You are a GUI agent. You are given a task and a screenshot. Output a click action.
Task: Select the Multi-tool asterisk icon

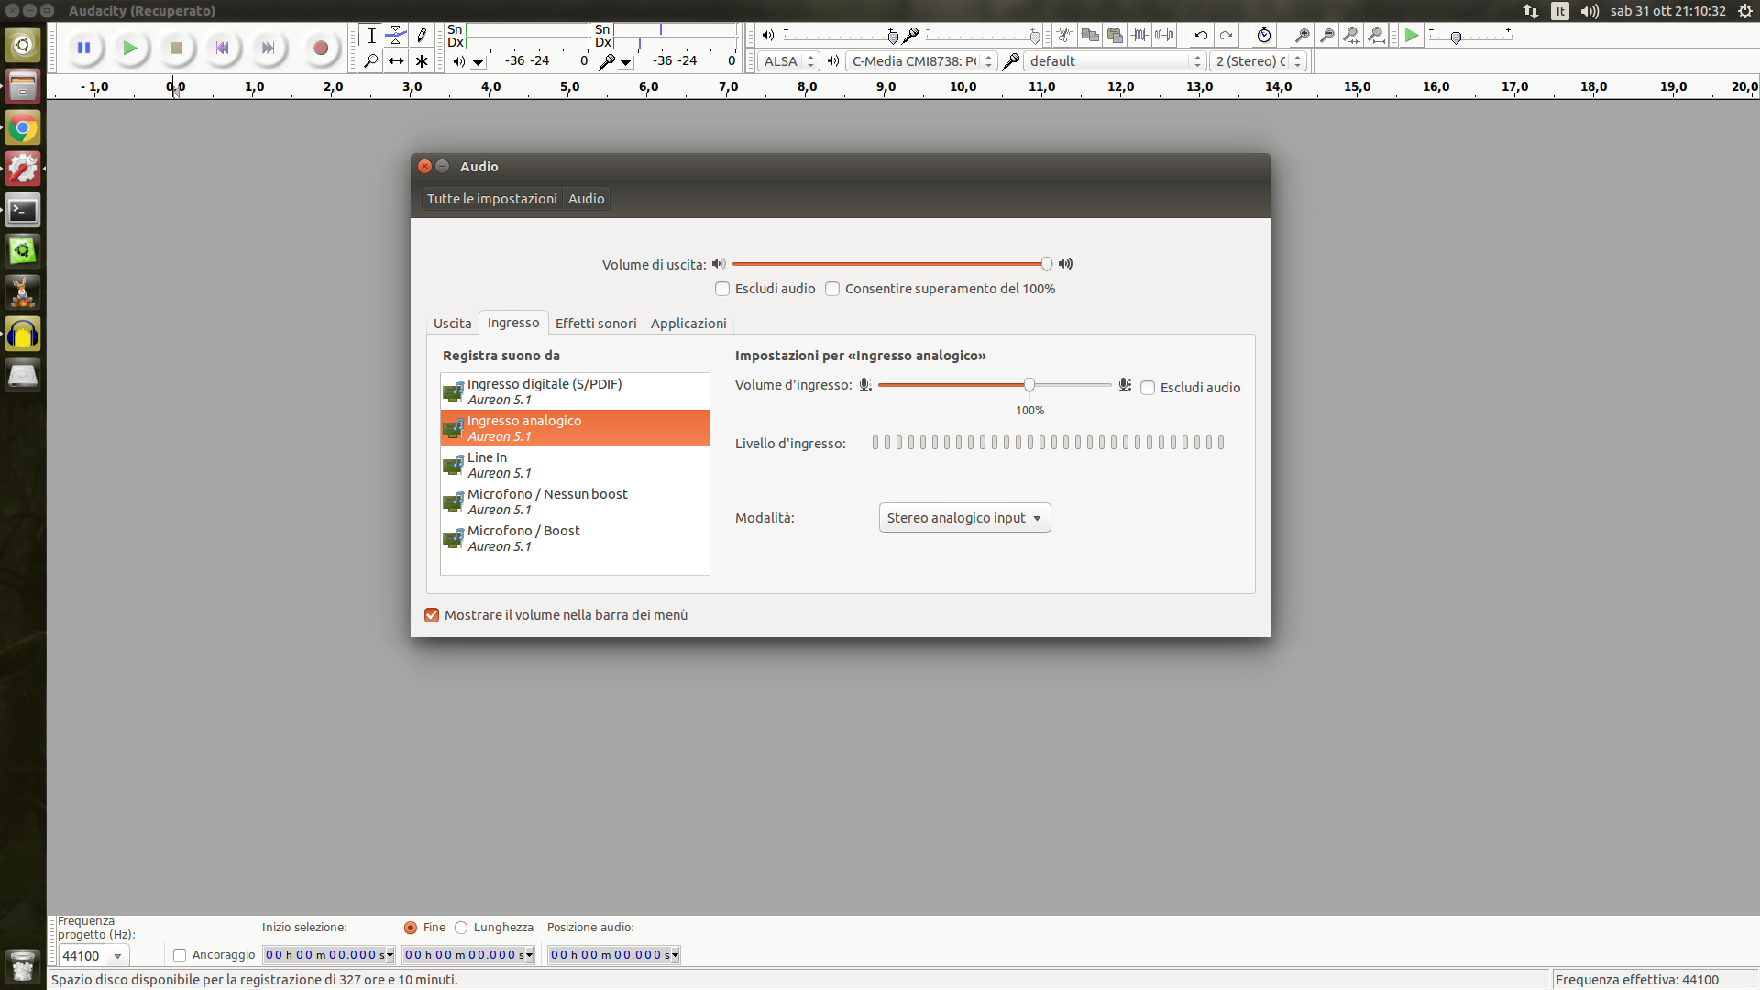422,61
